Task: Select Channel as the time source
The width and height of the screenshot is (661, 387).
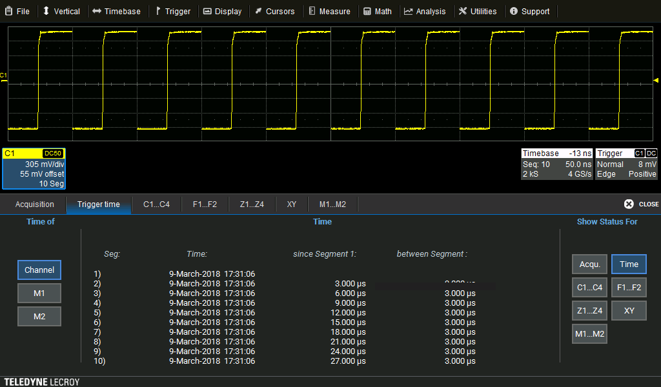Action: (39, 270)
